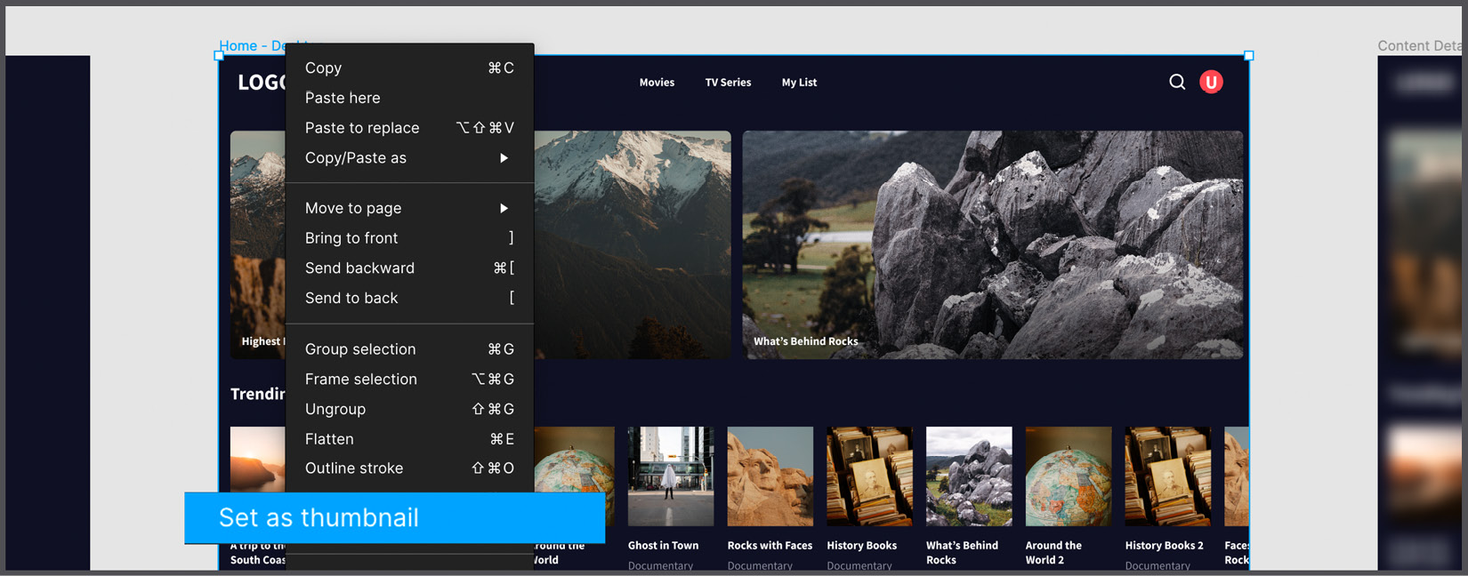Click the Ghost in Town title text
The image size is (1468, 576).
(663, 545)
